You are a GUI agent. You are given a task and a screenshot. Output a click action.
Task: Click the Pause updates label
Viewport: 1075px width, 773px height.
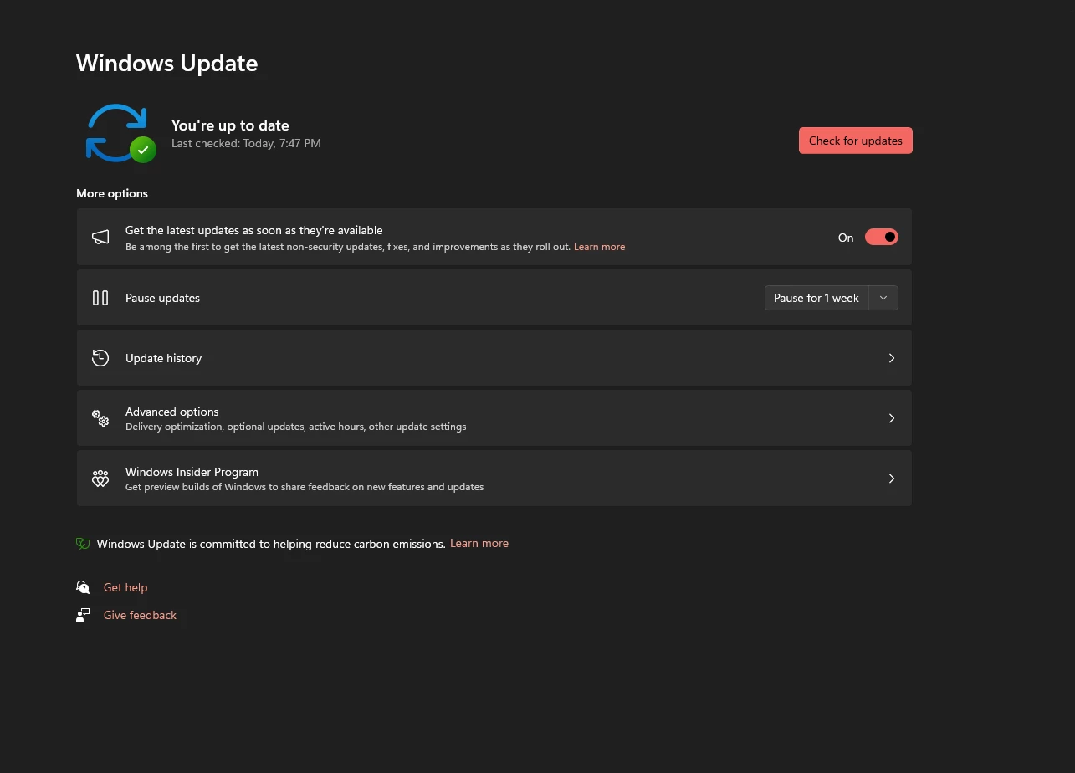[162, 298]
